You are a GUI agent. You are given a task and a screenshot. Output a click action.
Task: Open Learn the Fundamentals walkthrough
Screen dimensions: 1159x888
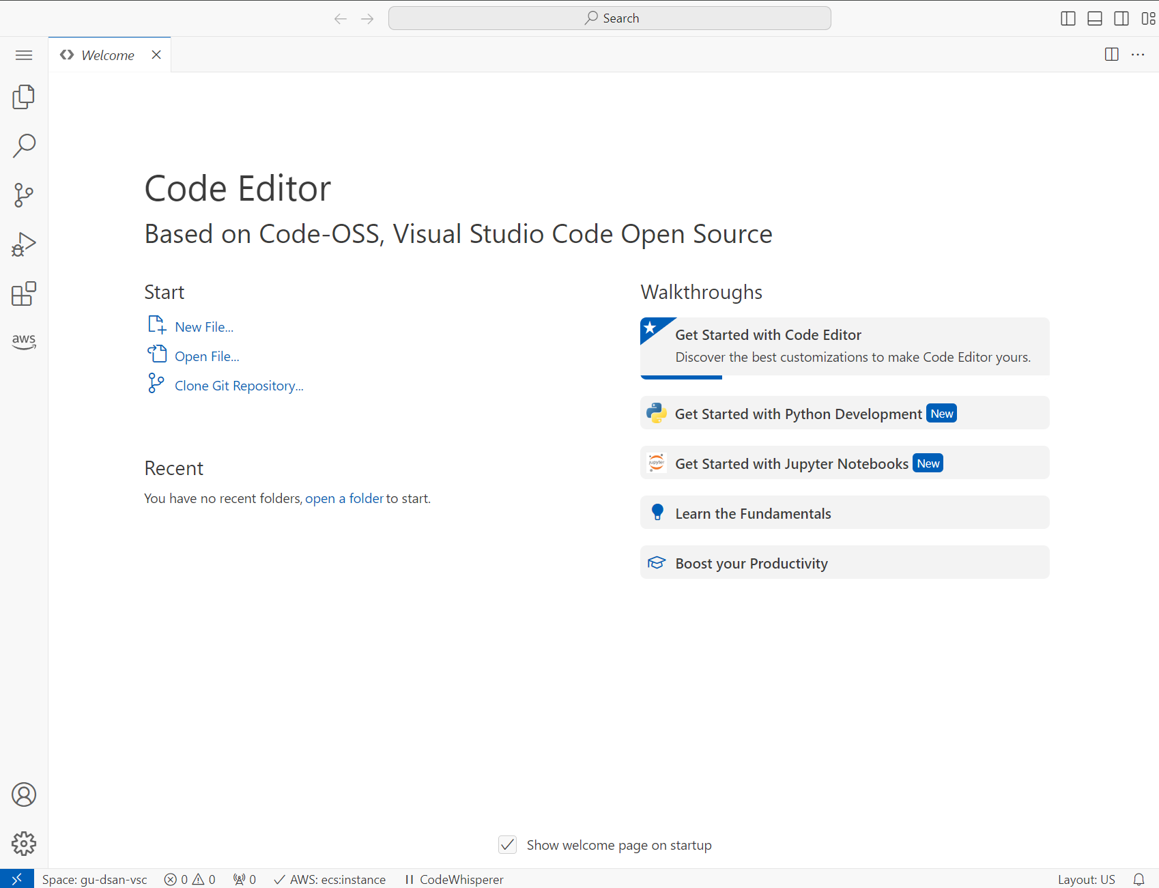point(844,513)
